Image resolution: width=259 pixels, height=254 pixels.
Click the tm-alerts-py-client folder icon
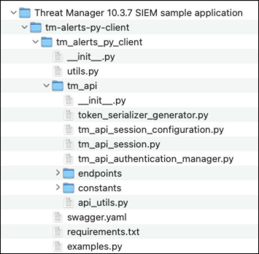[x=36, y=27]
